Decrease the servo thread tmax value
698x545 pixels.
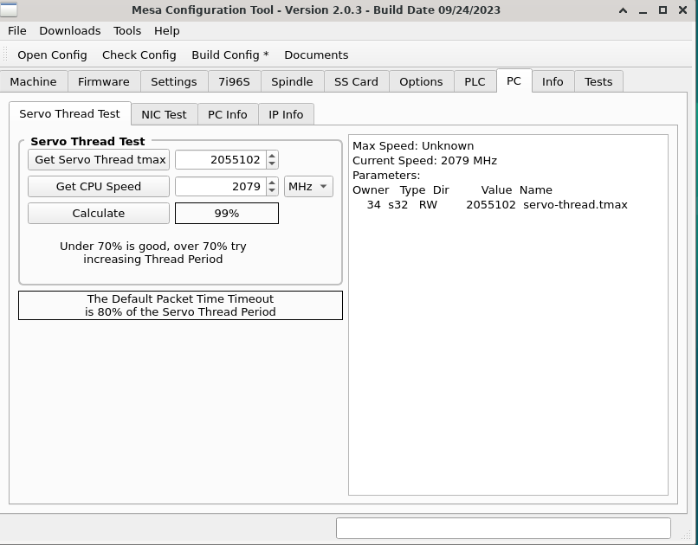pos(272,164)
